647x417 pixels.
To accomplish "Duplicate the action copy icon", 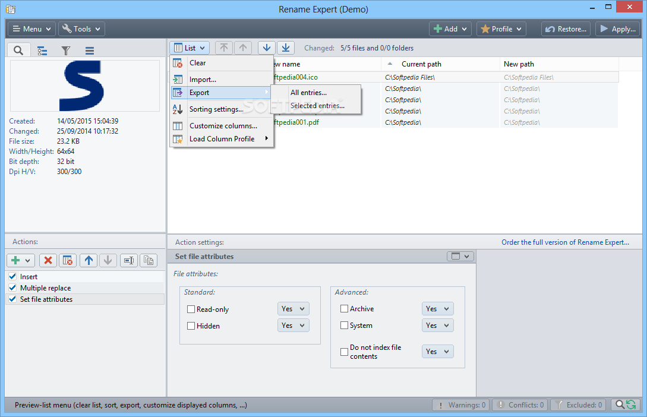I will pyautogui.click(x=149, y=260).
